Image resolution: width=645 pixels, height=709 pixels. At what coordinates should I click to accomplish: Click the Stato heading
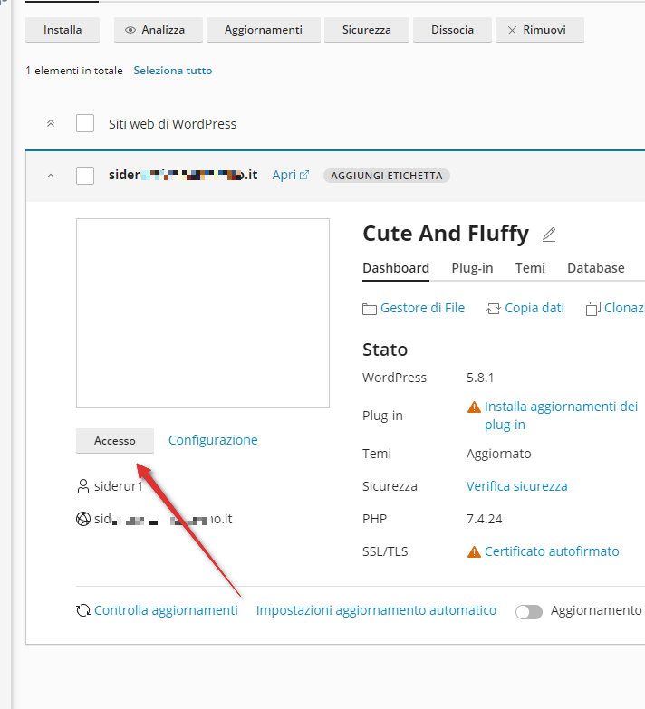(x=385, y=350)
